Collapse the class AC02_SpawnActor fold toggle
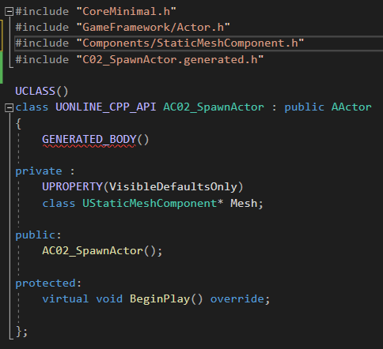Image resolution: width=383 pixels, height=349 pixels. pyautogui.click(x=9, y=107)
